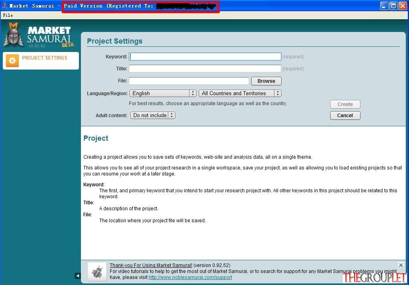Collapse the sidebar using the left arrow
This screenshot has height=285, width=409.
click(77, 276)
